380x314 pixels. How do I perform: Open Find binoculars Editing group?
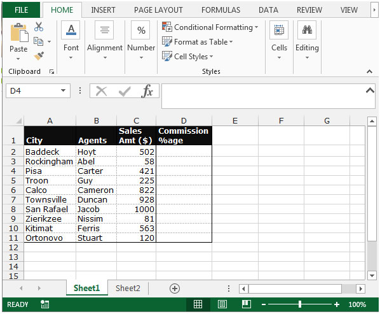point(307,30)
